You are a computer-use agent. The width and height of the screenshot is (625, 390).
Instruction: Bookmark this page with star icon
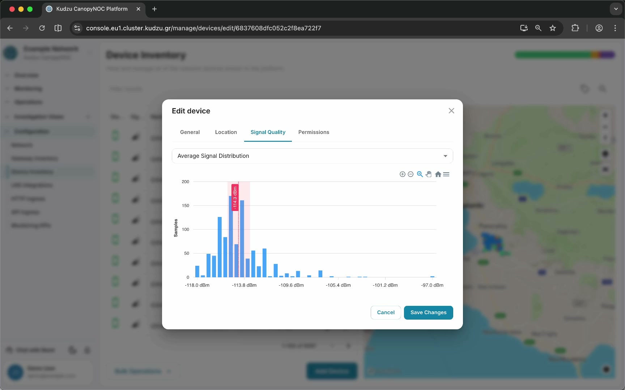(553, 28)
